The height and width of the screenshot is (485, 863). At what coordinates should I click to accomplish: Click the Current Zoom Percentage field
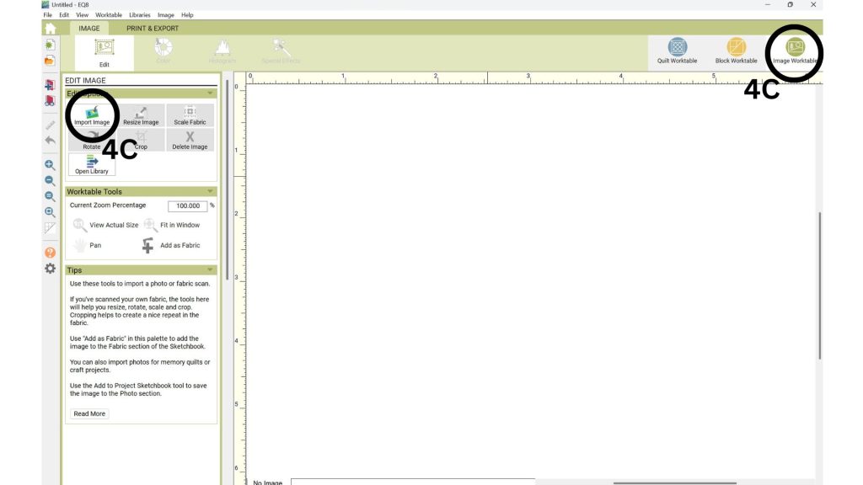[x=187, y=205]
